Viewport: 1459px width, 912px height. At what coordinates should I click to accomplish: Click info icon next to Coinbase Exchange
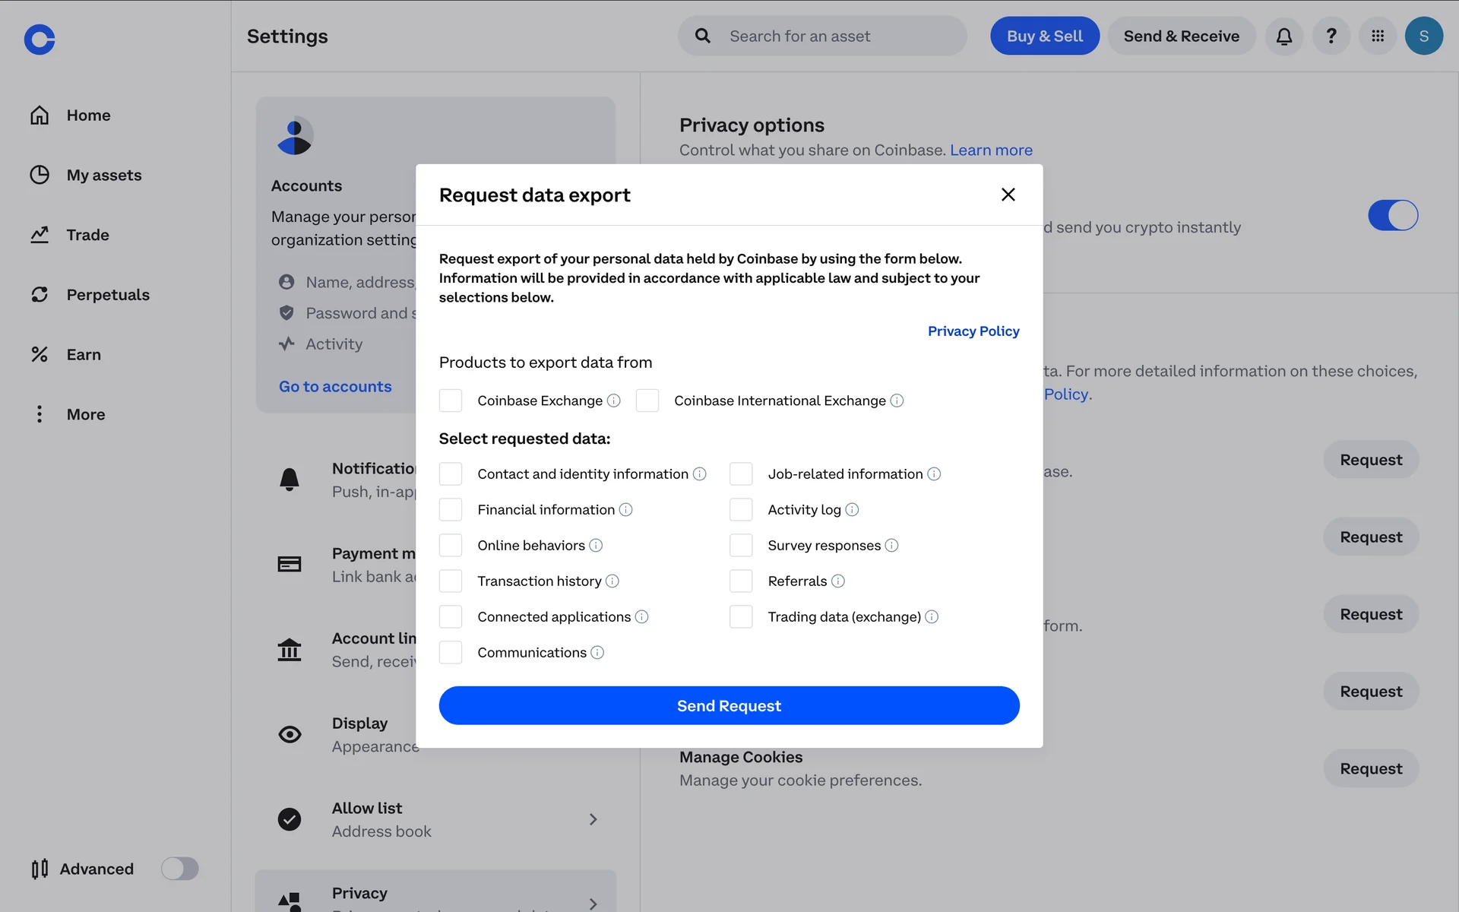click(614, 401)
